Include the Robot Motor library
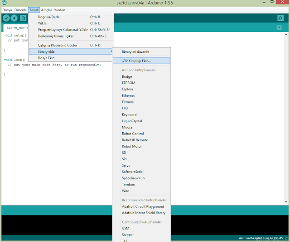Viewport: 290px width, 242px height. [x=141, y=146]
